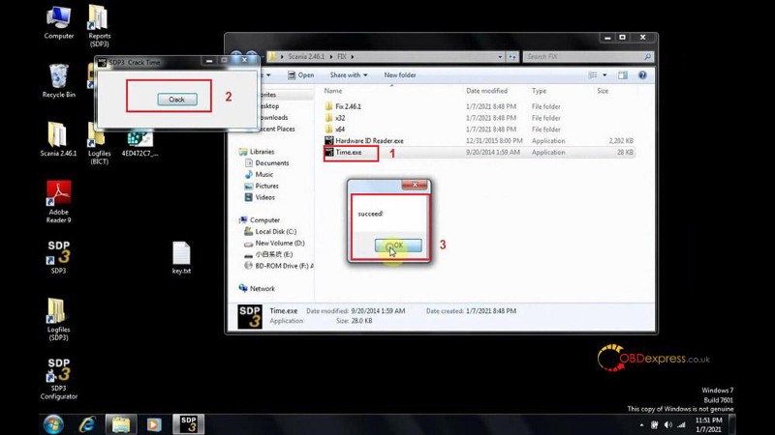Click the volume speaker tray icon
This screenshot has width=775, height=435.
tap(668, 424)
